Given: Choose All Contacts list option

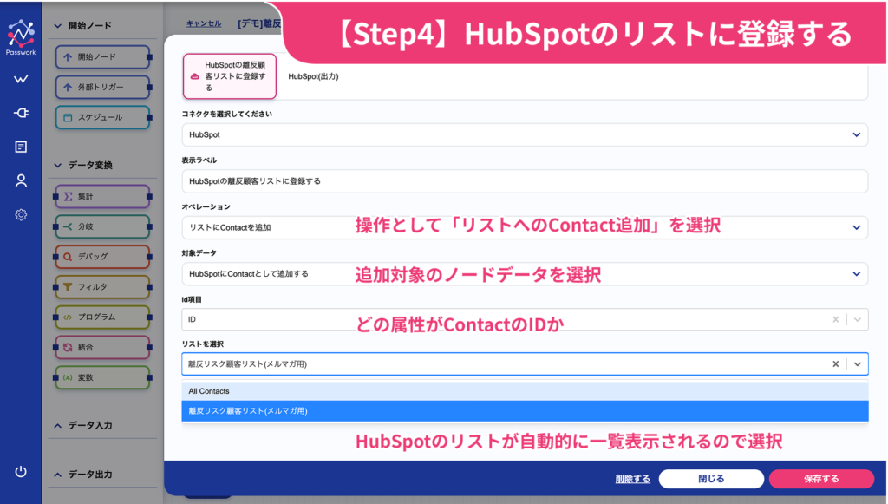Looking at the screenshot, I should [x=525, y=391].
